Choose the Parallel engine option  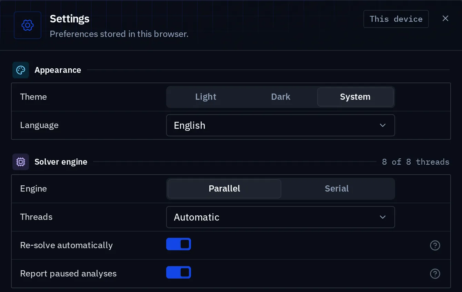click(224, 189)
